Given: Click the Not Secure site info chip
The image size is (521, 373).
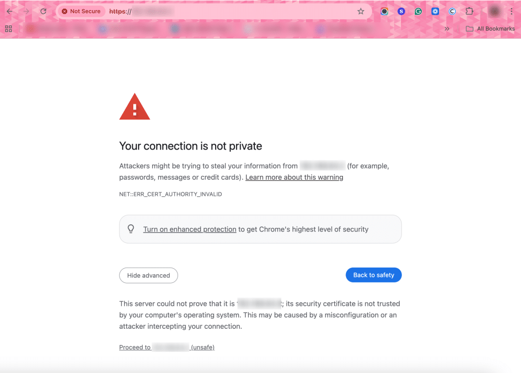Looking at the screenshot, I should click(x=81, y=11).
